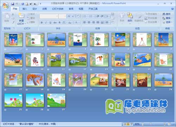Toggle Underline formatting
The width and height of the screenshot is (176, 127).
[x=50, y=22]
